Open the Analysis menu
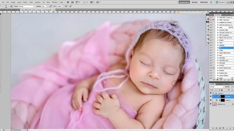 coord(38,2)
